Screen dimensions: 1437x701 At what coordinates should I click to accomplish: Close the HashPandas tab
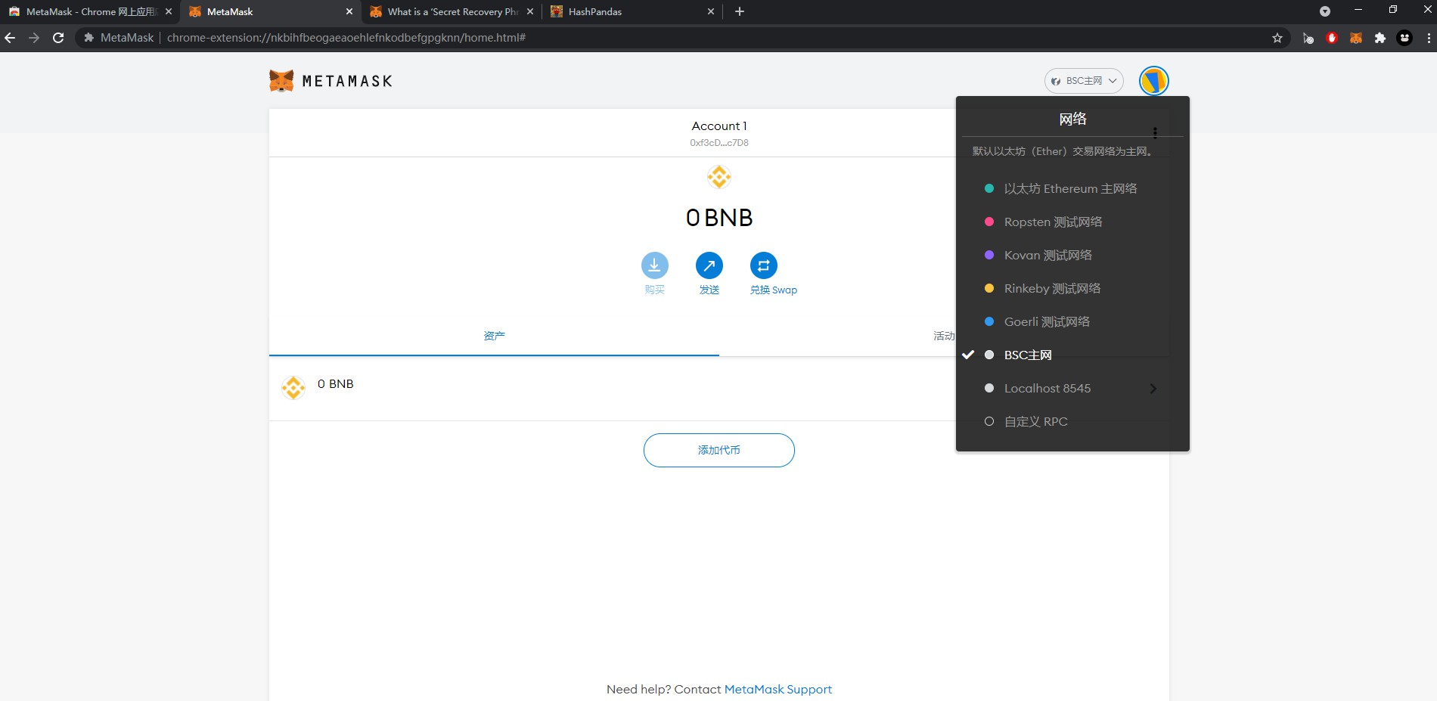point(710,11)
